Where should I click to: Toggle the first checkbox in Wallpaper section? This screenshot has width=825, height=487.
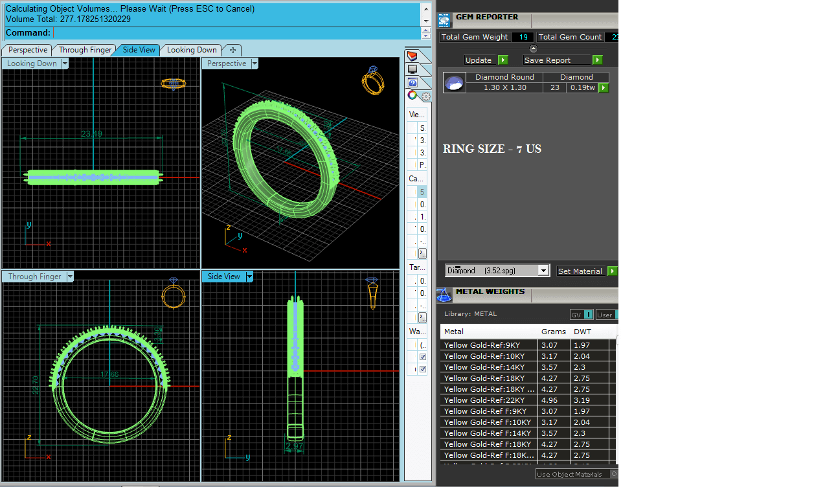coord(423,357)
